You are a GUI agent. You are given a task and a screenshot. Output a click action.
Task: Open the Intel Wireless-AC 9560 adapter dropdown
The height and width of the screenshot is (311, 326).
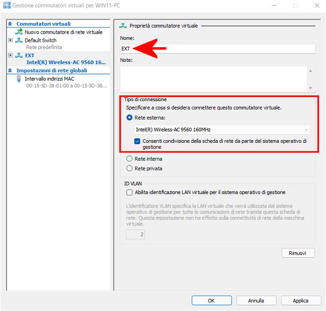point(221,130)
